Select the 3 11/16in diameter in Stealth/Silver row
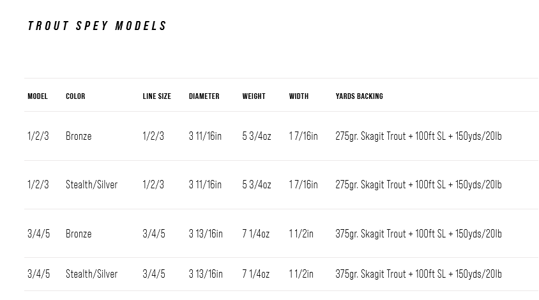The height and width of the screenshot is (300, 539). coord(205,184)
